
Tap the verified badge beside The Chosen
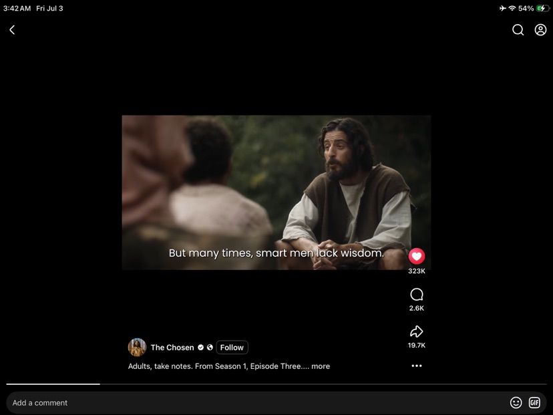click(200, 348)
